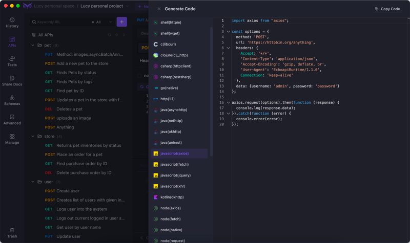Open the Tests sidebar panel

(12, 61)
